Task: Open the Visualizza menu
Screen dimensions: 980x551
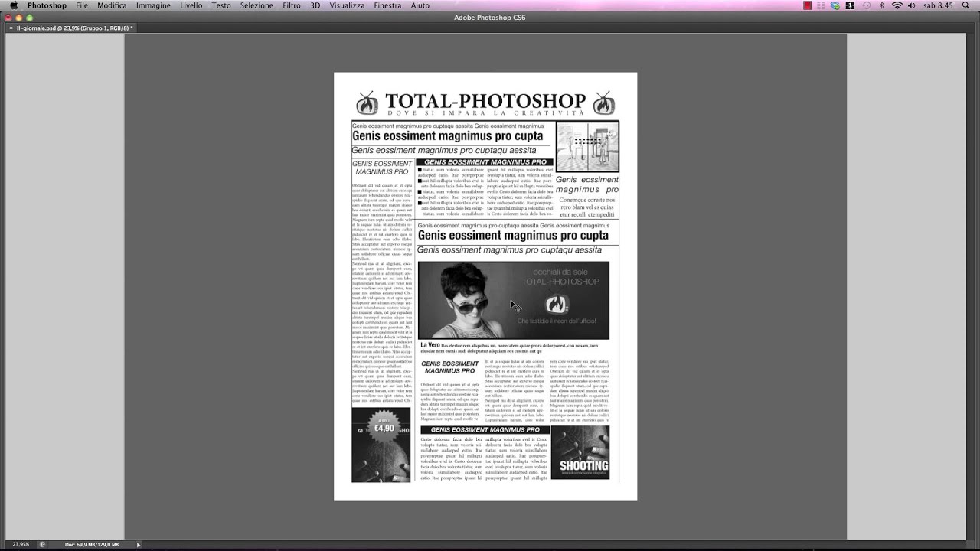Action: click(347, 5)
